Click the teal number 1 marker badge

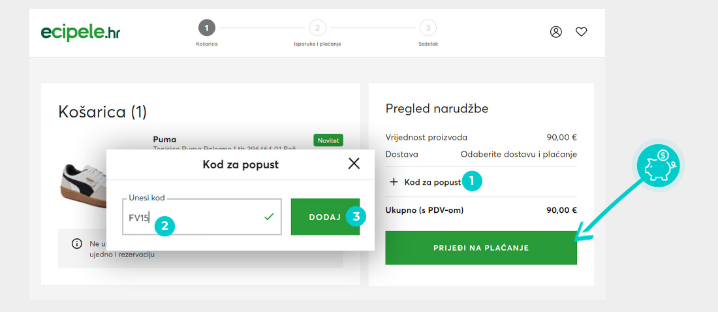coord(472,181)
